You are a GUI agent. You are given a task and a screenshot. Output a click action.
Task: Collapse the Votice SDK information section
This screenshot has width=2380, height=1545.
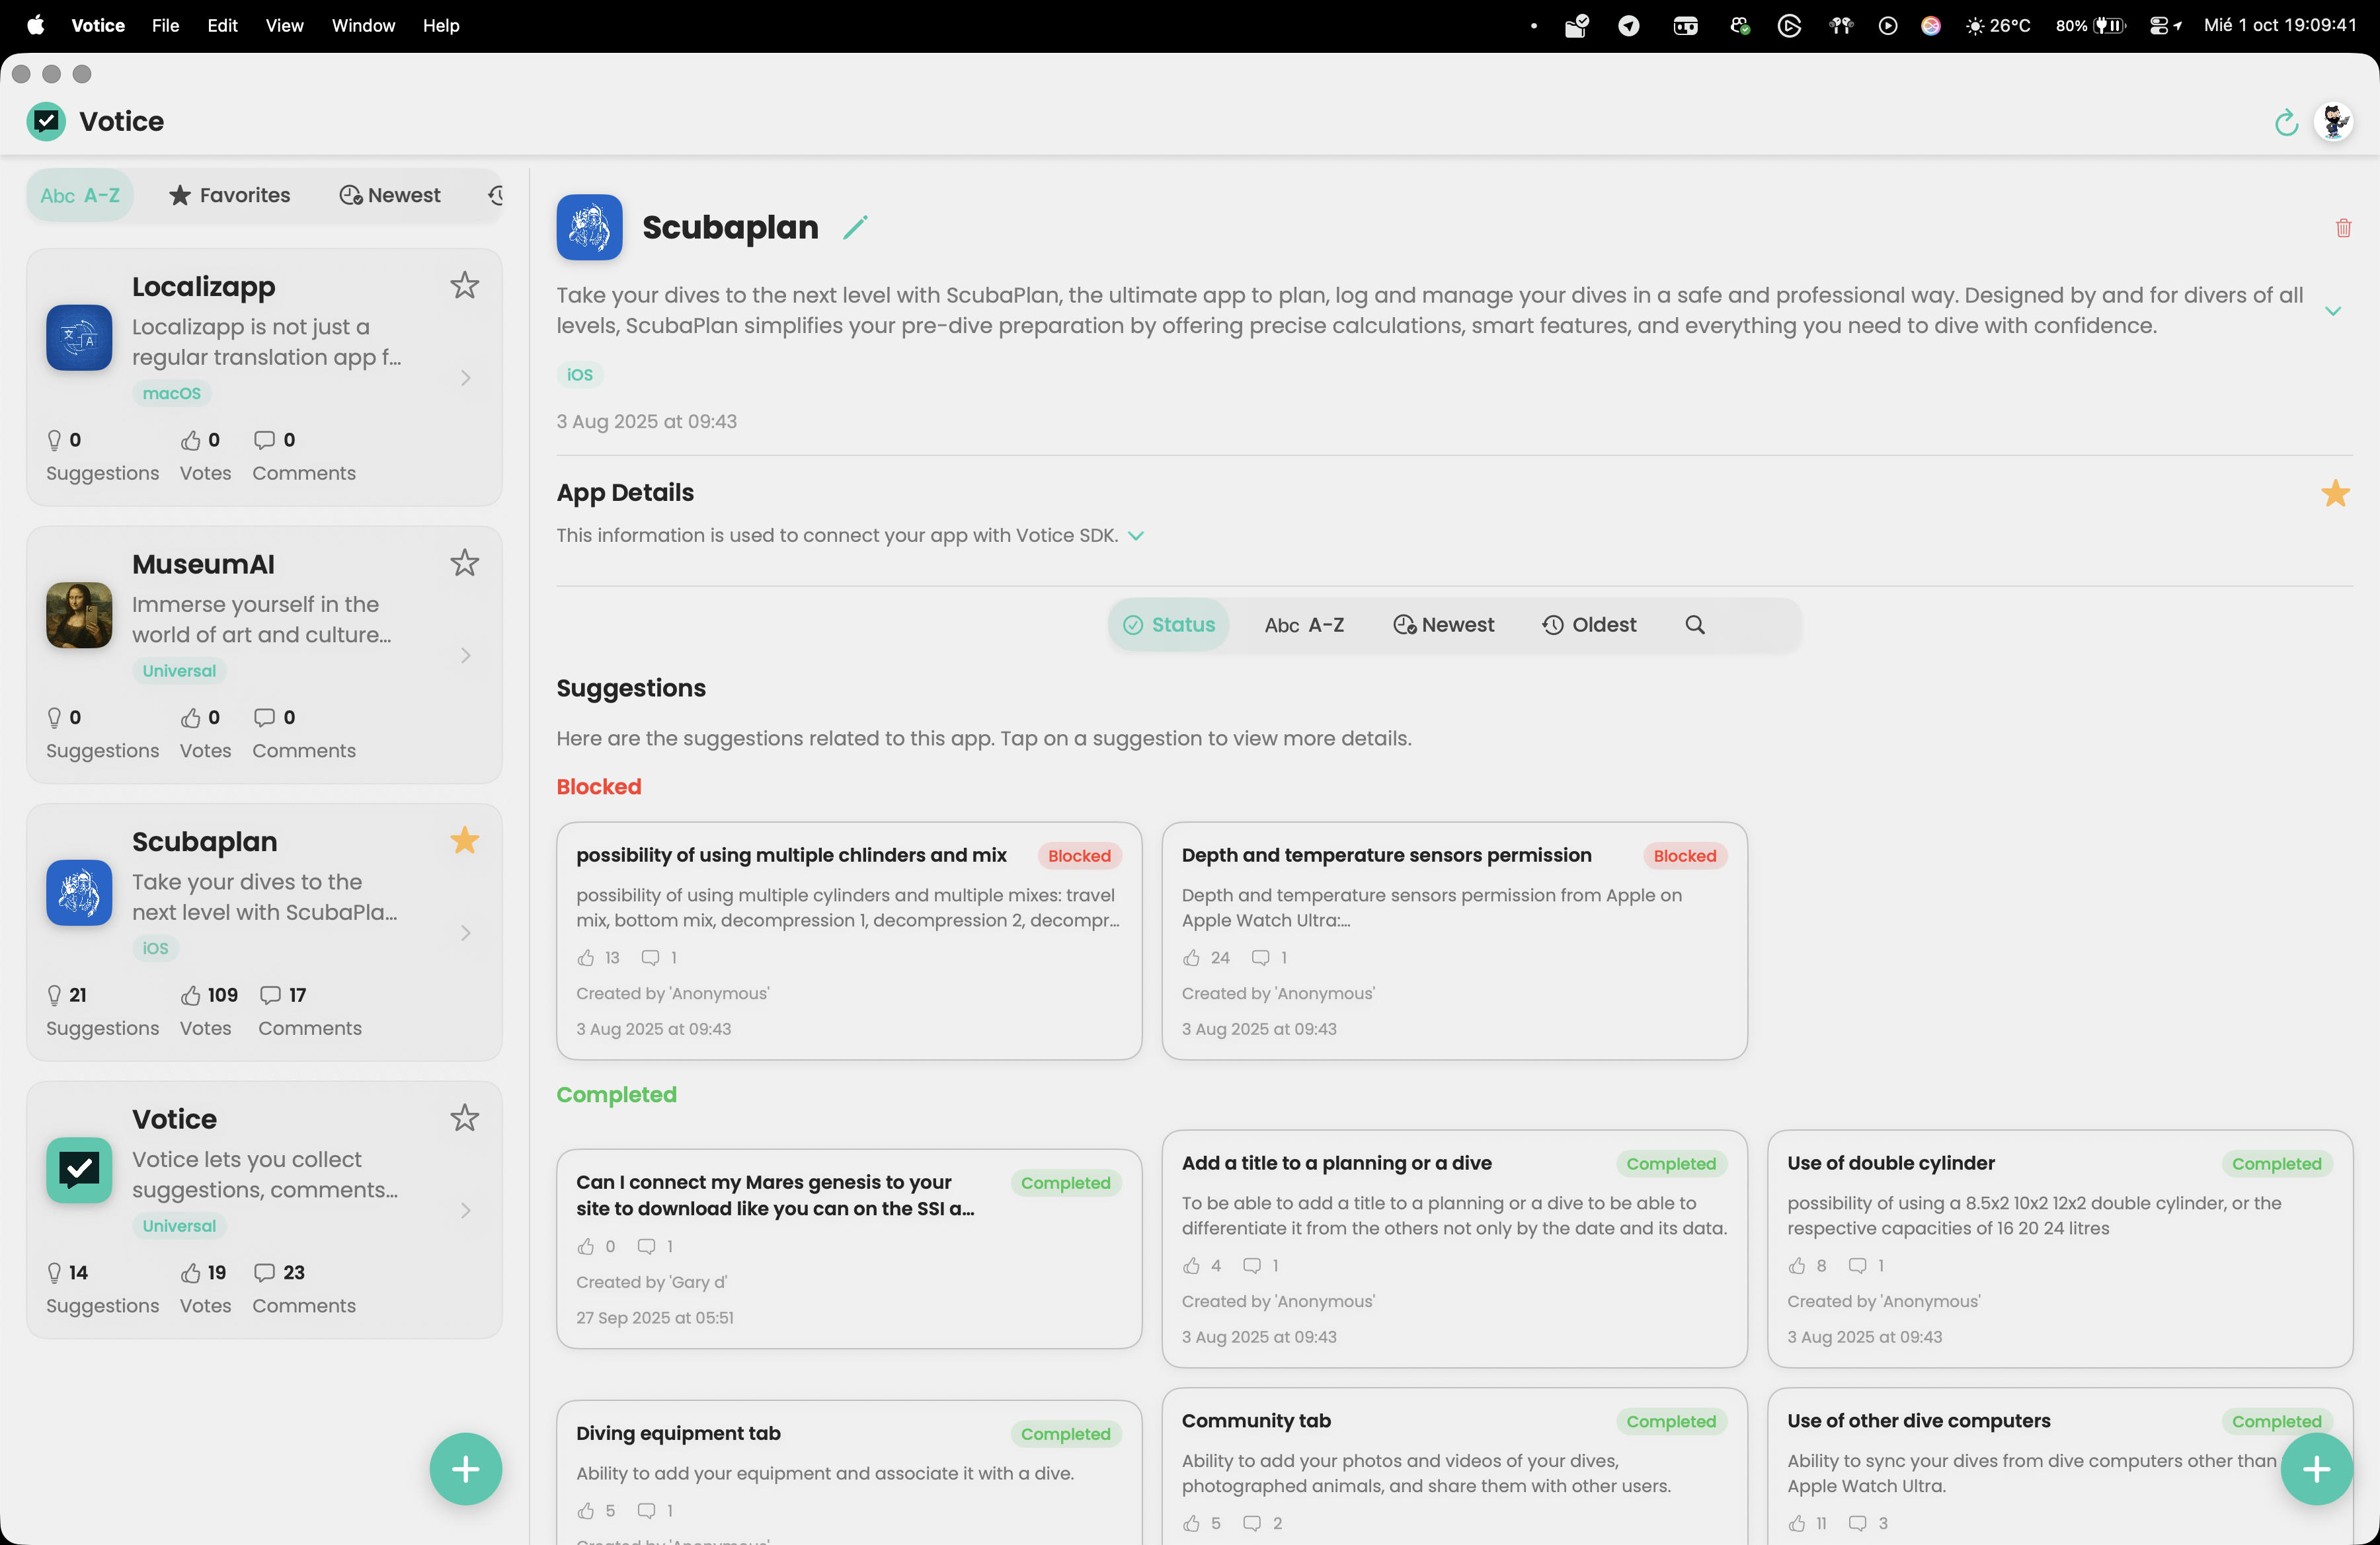click(1136, 536)
